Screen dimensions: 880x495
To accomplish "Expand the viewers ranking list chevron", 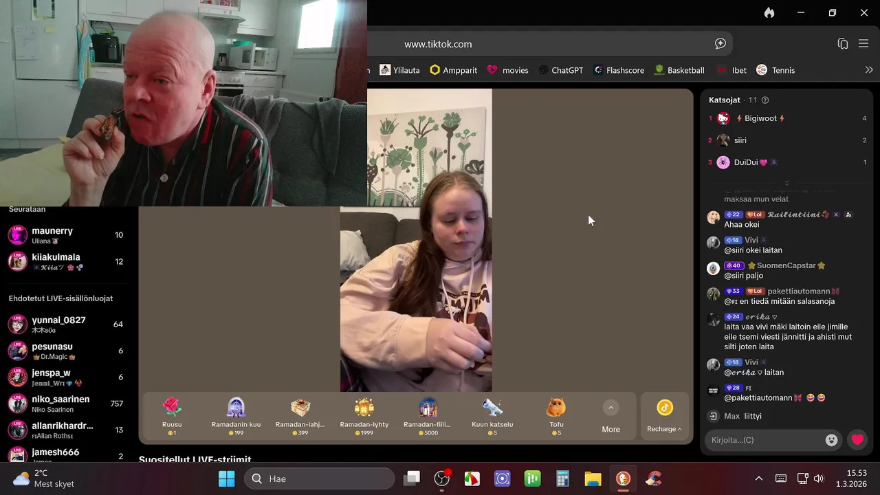I will [786, 183].
